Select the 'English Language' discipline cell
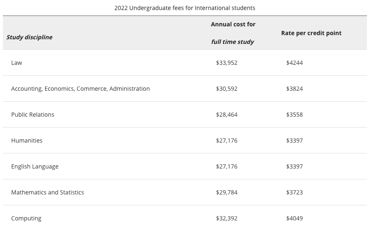 point(35,166)
